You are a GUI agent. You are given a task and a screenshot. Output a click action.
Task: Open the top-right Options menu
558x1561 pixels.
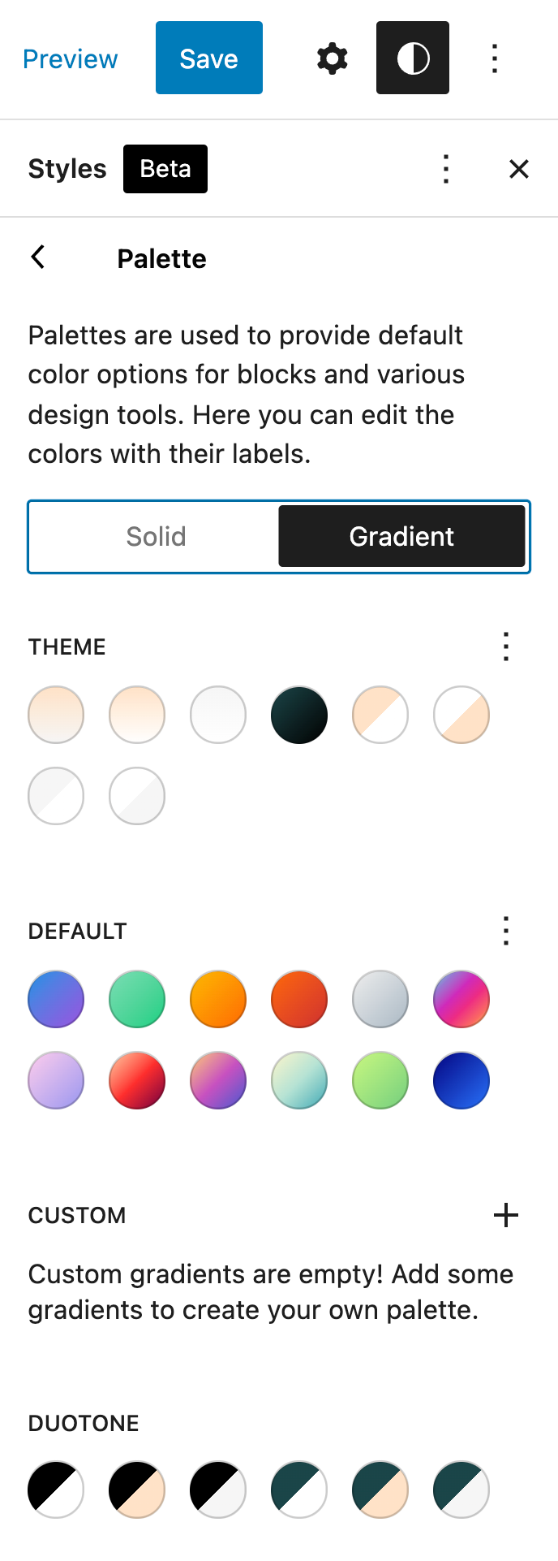[495, 58]
